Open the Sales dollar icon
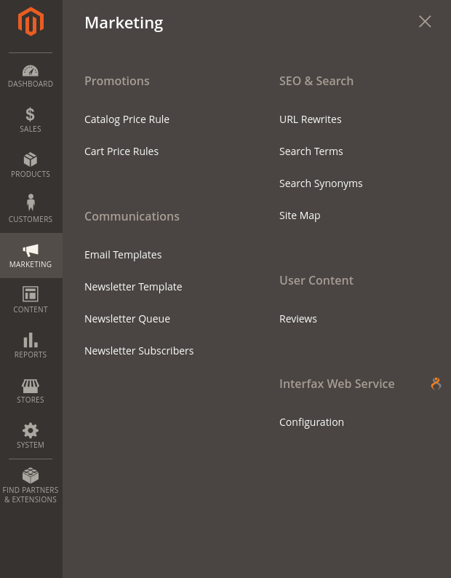Viewport: 451px width, 578px height. 31,114
